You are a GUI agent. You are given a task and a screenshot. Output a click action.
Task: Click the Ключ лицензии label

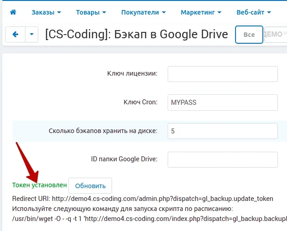(132, 73)
